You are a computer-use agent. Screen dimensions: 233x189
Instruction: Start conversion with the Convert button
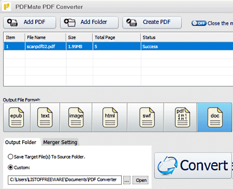[x=193, y=165]
